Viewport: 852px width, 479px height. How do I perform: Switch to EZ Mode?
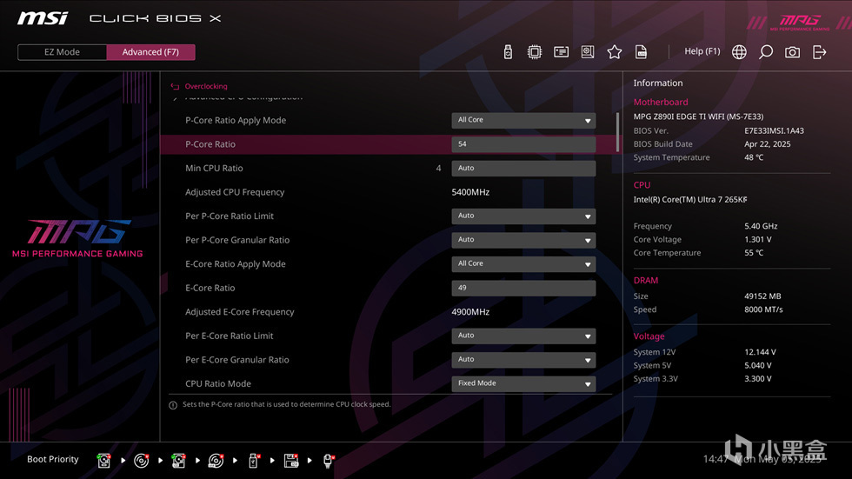(x=62, y=52)
